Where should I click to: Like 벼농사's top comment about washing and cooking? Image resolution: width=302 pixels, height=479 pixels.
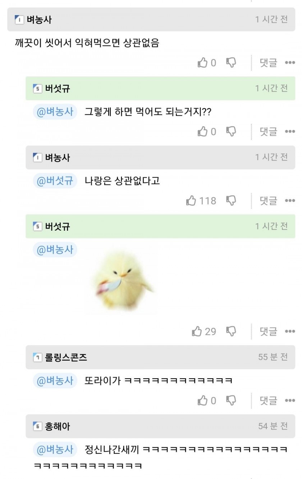pyautogui.click(x=203, y=63)
